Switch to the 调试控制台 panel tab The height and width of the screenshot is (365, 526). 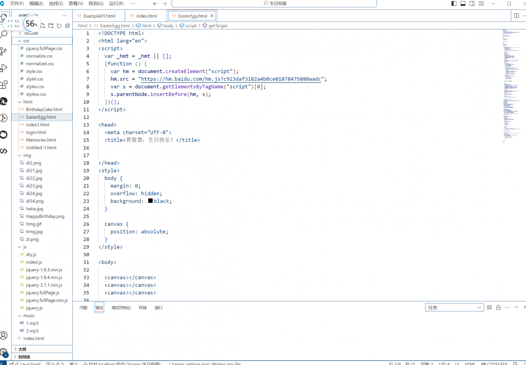tap(121, 308)
